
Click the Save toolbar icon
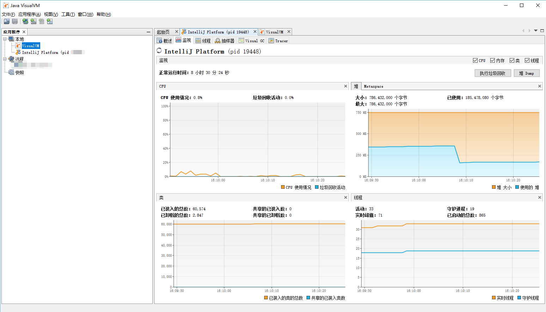pos(15,21)
